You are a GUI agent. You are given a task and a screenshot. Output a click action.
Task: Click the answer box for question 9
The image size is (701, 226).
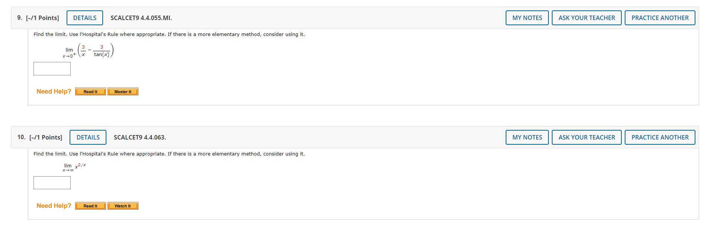point(52,68)
